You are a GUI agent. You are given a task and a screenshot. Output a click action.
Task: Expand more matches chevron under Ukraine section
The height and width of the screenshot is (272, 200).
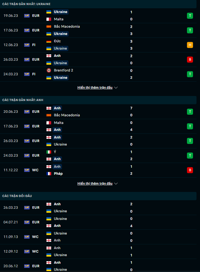click(116, 88)
